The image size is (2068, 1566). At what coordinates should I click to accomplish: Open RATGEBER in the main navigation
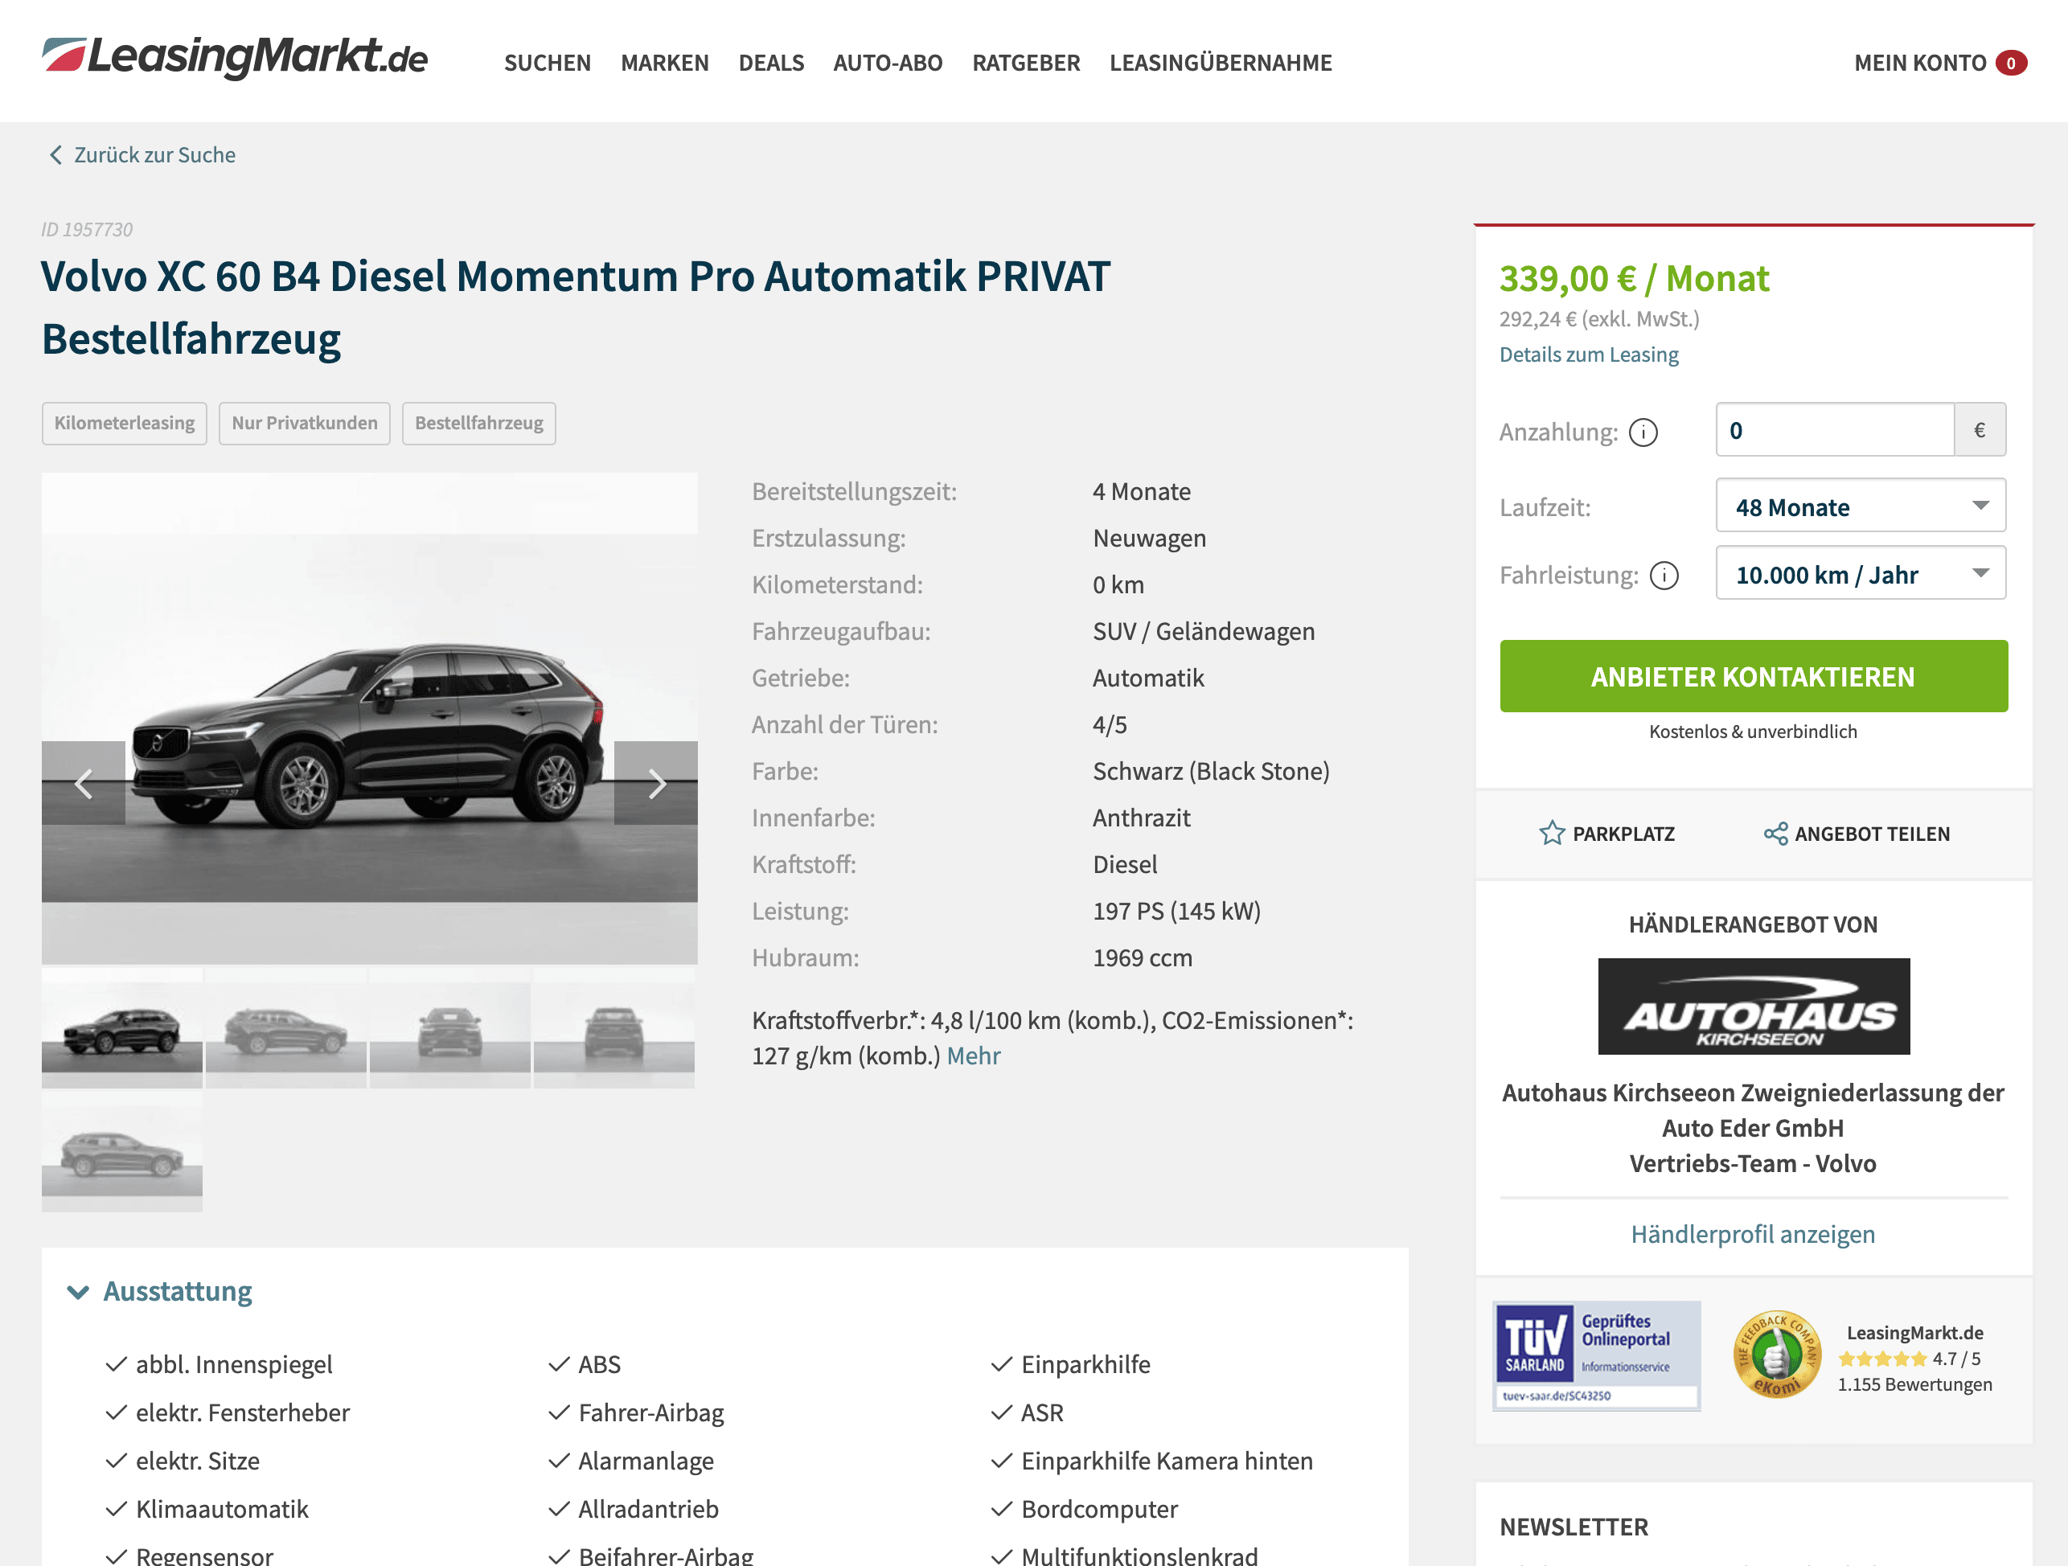[1027, 63]
